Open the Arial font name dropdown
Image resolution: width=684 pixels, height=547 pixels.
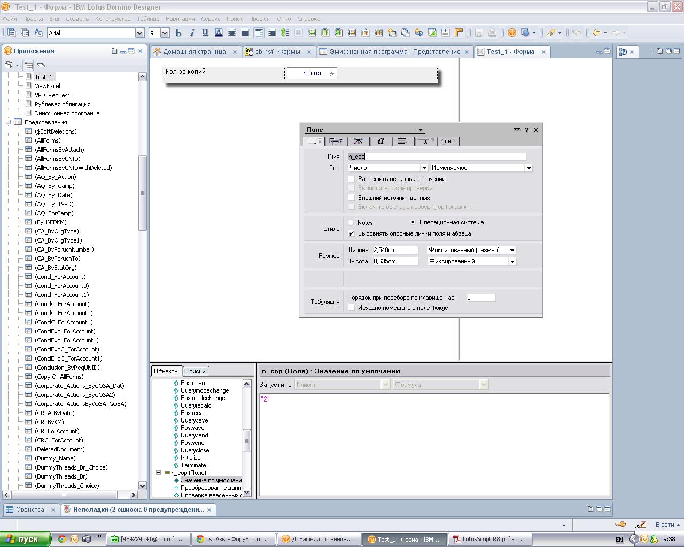[139, 33]
